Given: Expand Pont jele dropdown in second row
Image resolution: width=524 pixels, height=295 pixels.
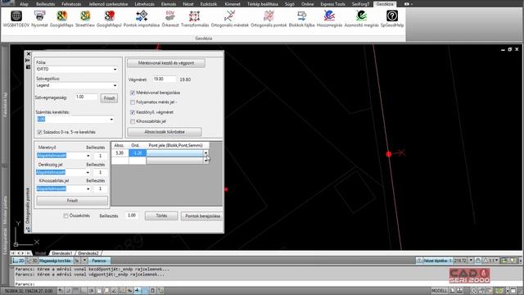Looking at the screenshot, I should click(206, 161).
